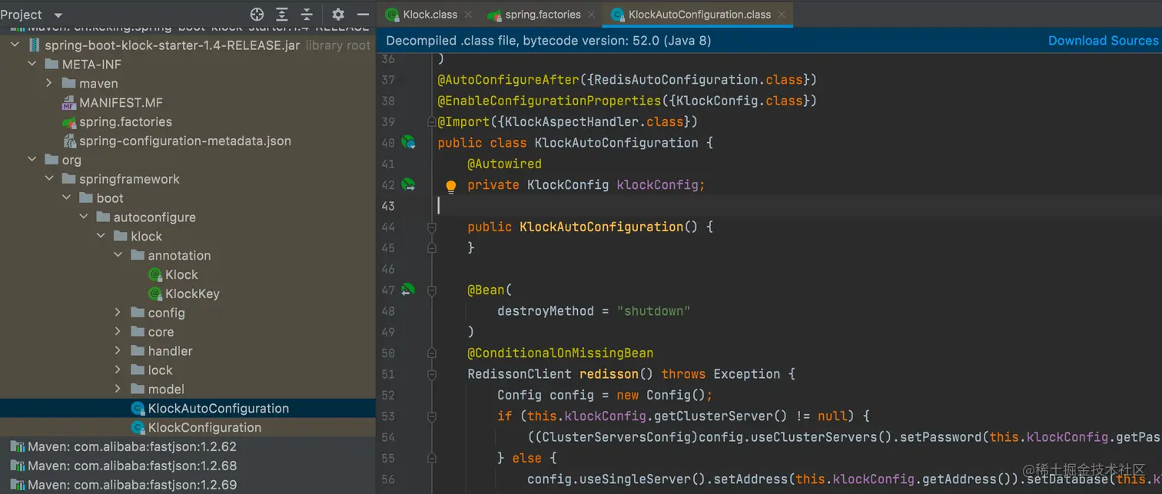Select KlockConfiguration in project tree
The width and height of the screenshot is (1162, 494).
click(x=204, y=427)
